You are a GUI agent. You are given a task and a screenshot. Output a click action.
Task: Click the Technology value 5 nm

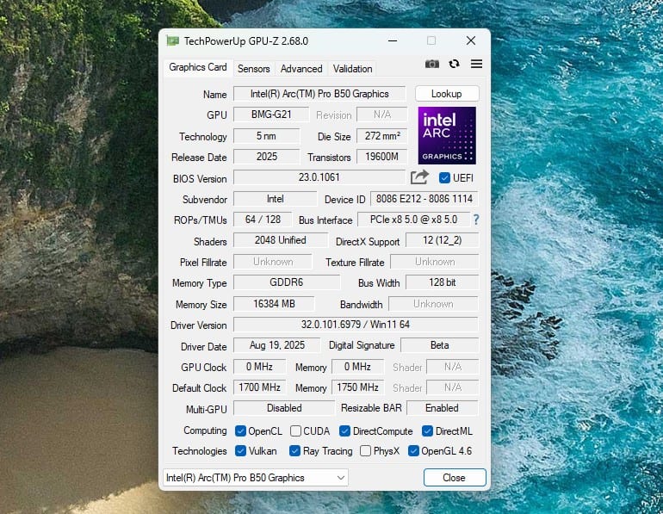pyautogui.click(x=266, y=136)
